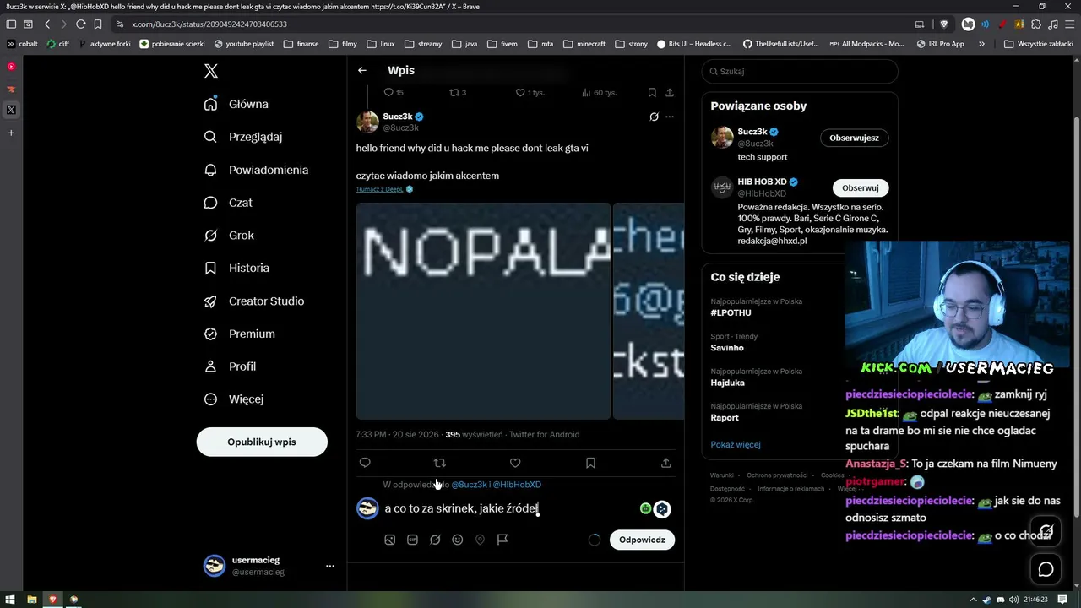Open the emoji picker in reply
Screen dimensions: 1081x608
(x=458, y=540)
